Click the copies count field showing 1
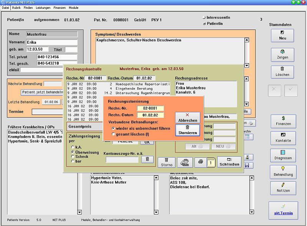The image size is (307, 226). [x=211, y=163]
